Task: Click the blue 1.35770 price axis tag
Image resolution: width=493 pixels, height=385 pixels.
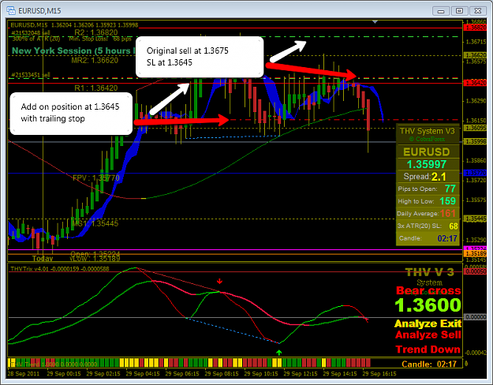Action: click(x=475, y=173)
